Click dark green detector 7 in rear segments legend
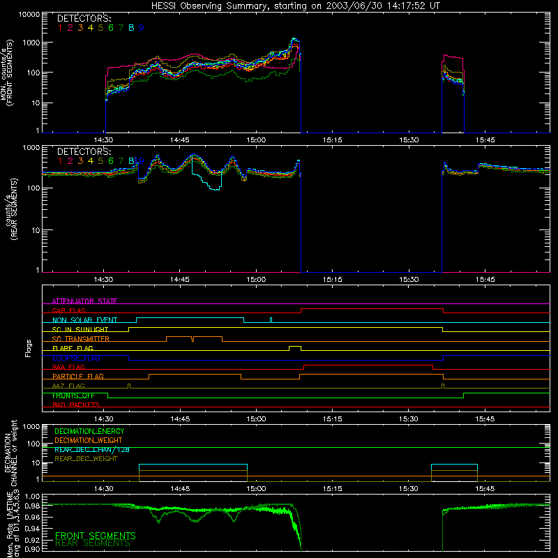558x558 pixels. 121,161
